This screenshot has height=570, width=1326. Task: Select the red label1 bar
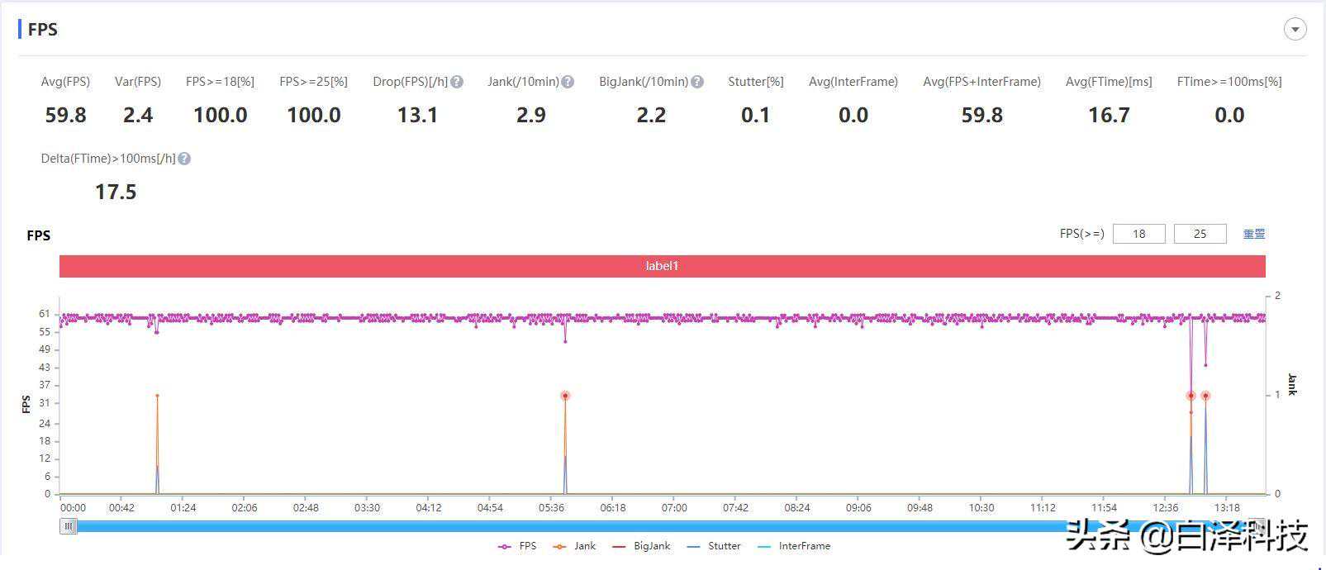click(662, 266)
